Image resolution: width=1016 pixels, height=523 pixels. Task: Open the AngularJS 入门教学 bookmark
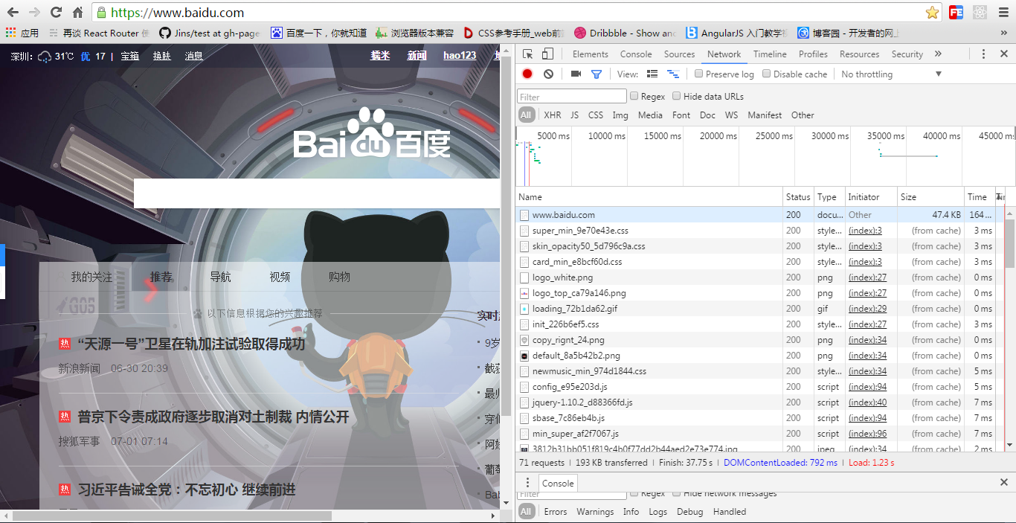pyautogui.click(x=736, y=33)
